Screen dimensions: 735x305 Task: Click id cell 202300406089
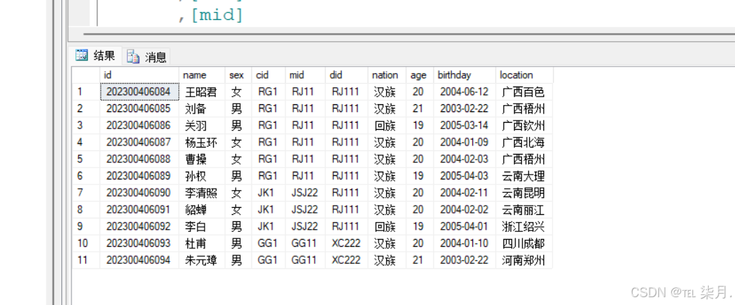(139, 176)
